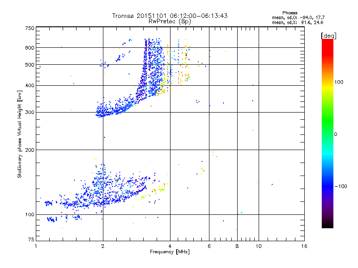
Task: Click the '16' frequency axis tick label
Action: click(304, 246)
